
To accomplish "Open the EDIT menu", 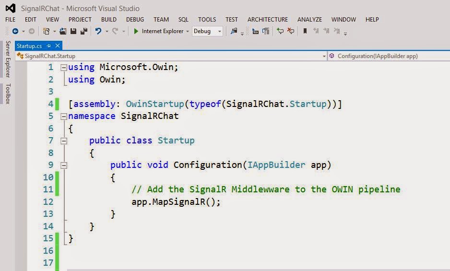I will [30, 20].
